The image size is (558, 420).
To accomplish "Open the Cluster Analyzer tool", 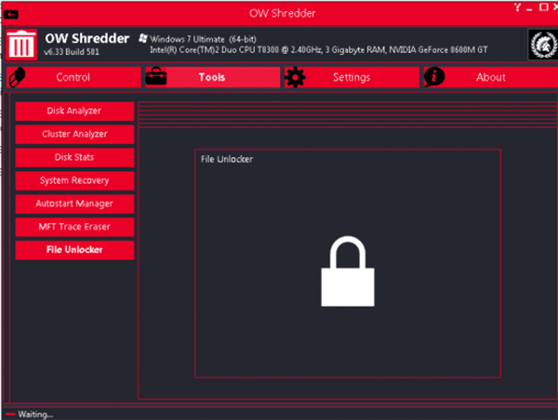I will pos(74,134).
